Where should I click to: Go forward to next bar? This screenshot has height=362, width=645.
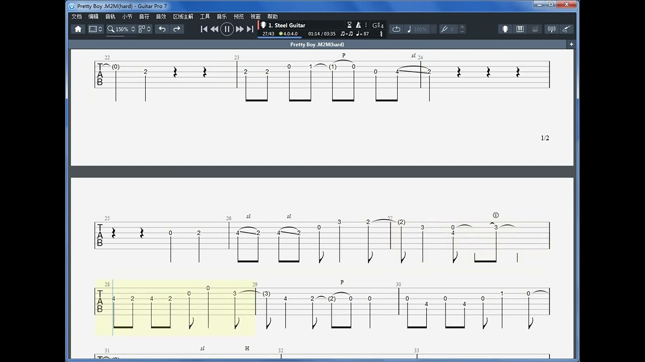coord(240,29)
